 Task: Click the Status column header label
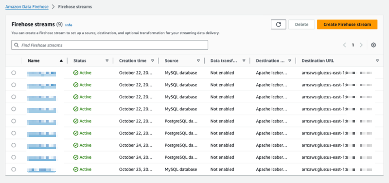(x=80, y=61)
